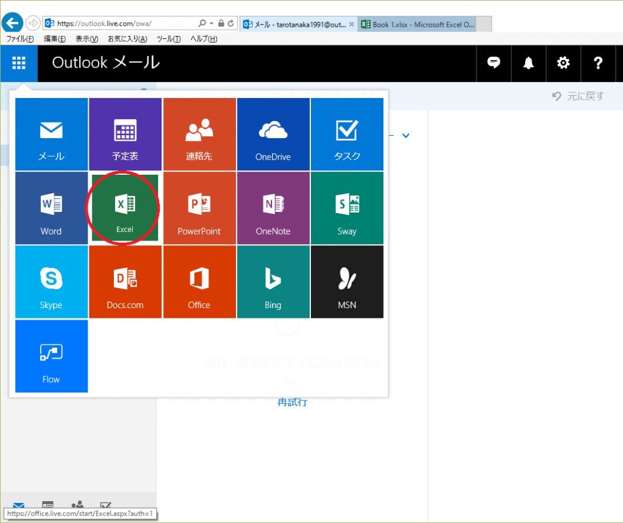Screen dimensions: 623x523
Task: Open the Word tile
Action: 51,208
